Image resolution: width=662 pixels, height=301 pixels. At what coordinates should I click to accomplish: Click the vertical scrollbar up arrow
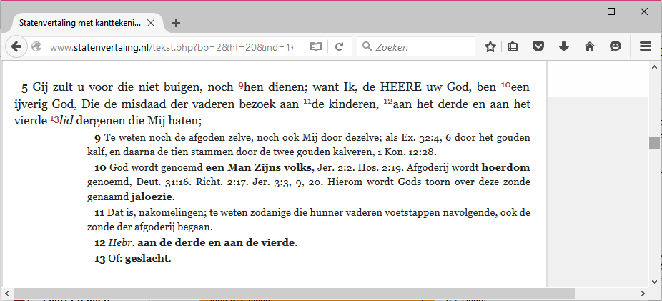[x=654, y=67]
